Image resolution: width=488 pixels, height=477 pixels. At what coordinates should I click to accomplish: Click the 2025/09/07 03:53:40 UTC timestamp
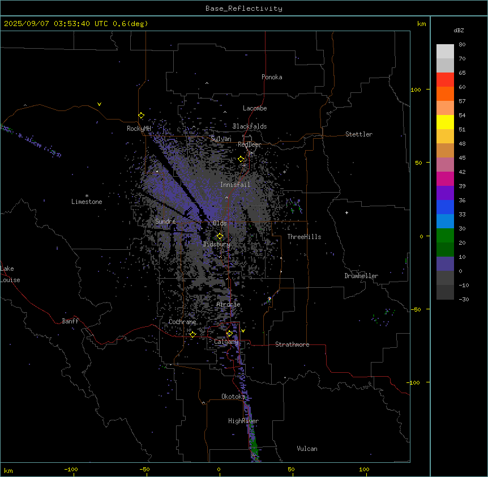tap(56, 24)
